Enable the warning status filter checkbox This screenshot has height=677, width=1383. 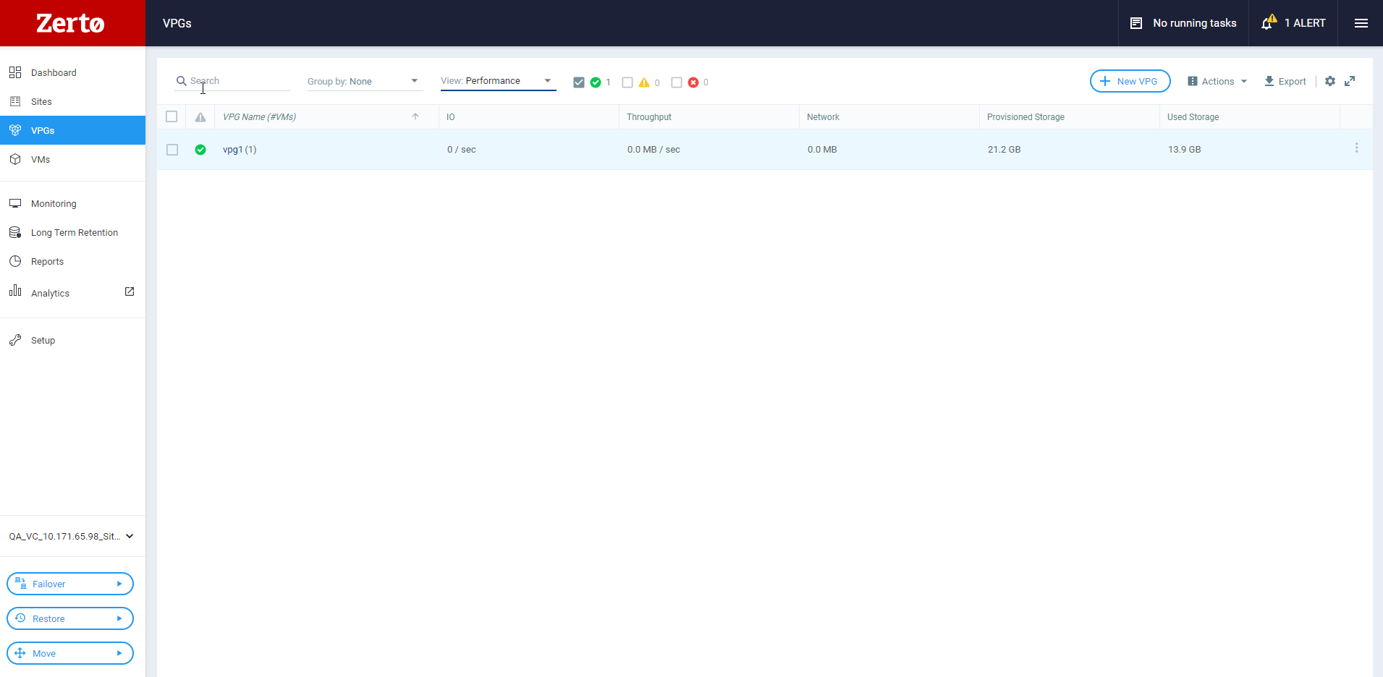627,82
